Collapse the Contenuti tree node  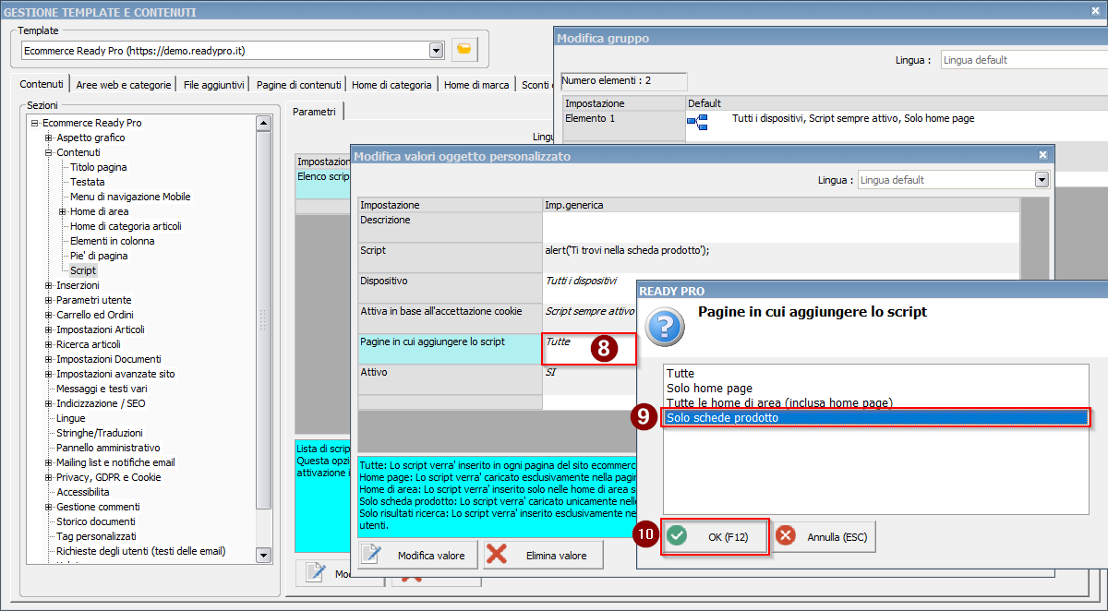49,152
